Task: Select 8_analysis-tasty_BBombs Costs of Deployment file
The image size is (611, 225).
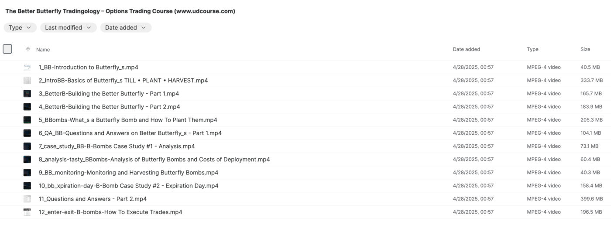Action: click(154, 160)
